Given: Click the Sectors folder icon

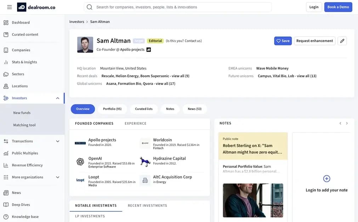Looking at the screenshot, I should pos(6,74).
